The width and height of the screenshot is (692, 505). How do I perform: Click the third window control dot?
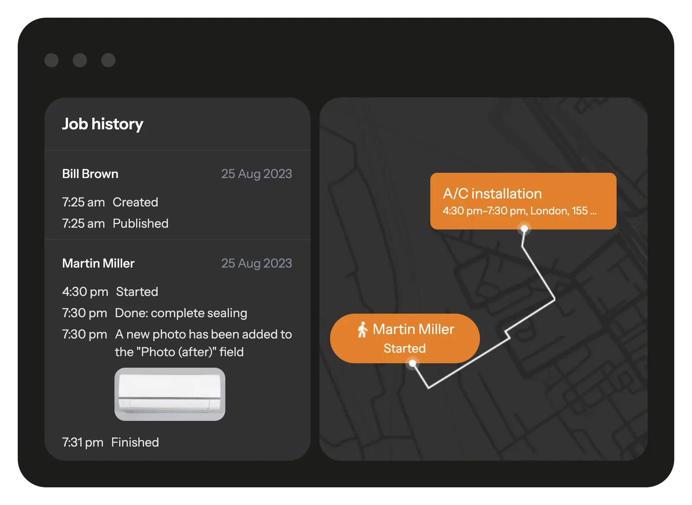(108, 60)
